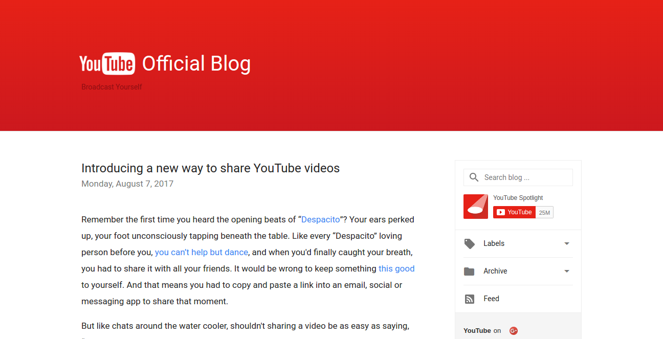This screenshot has height=339, width=663.
Task: Click the YouTube logo in header
Action: click(x=107, y=63)
